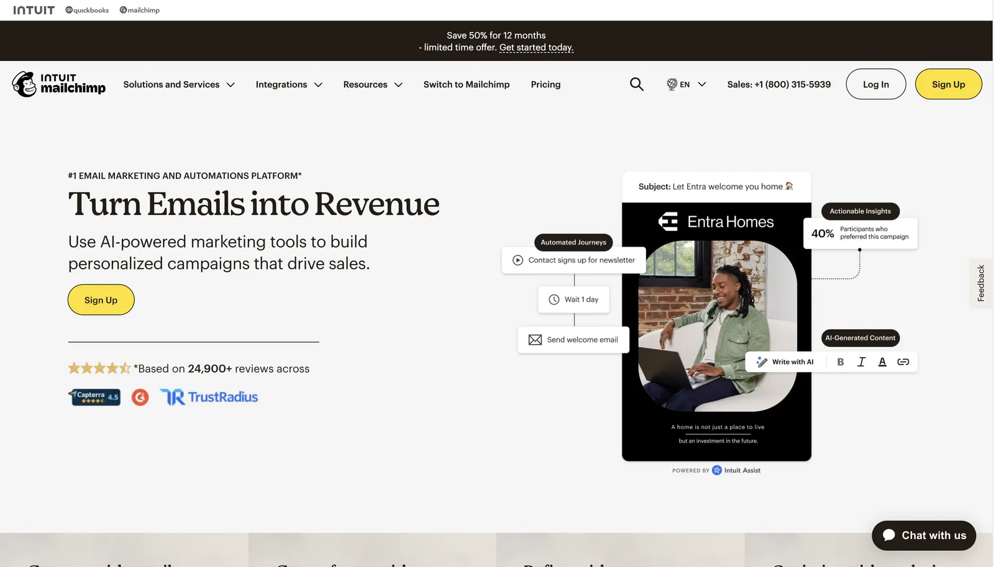Click the Automated Journeys label
This screenshot has height=567, width=994.
point(573,242)
